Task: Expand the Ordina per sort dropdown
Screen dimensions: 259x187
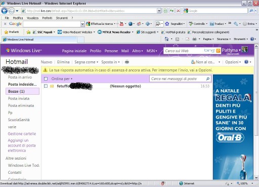Action: tap(62, 79)
